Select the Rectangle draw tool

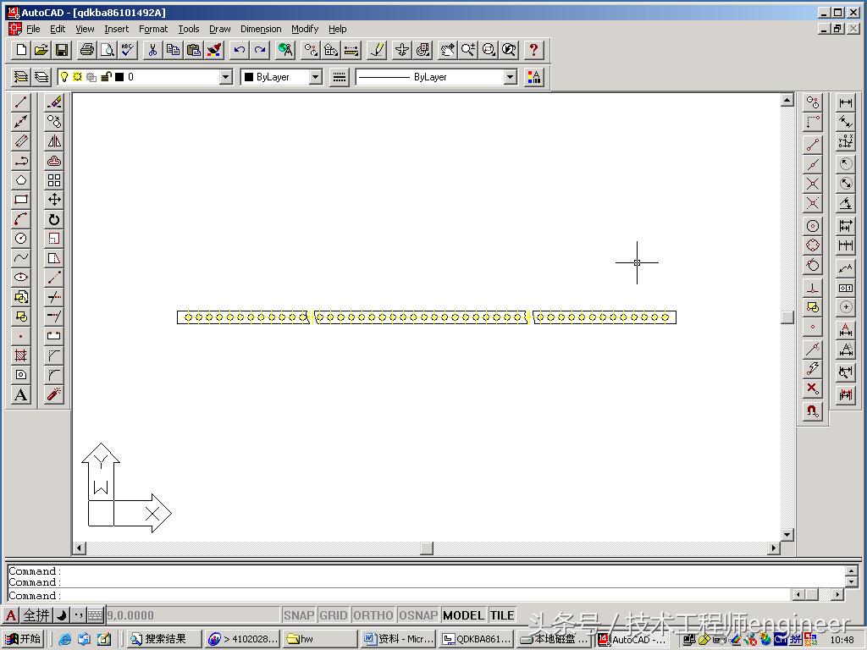21,200
